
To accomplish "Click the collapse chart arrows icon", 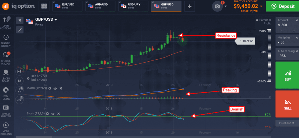I will click(20, 29).
